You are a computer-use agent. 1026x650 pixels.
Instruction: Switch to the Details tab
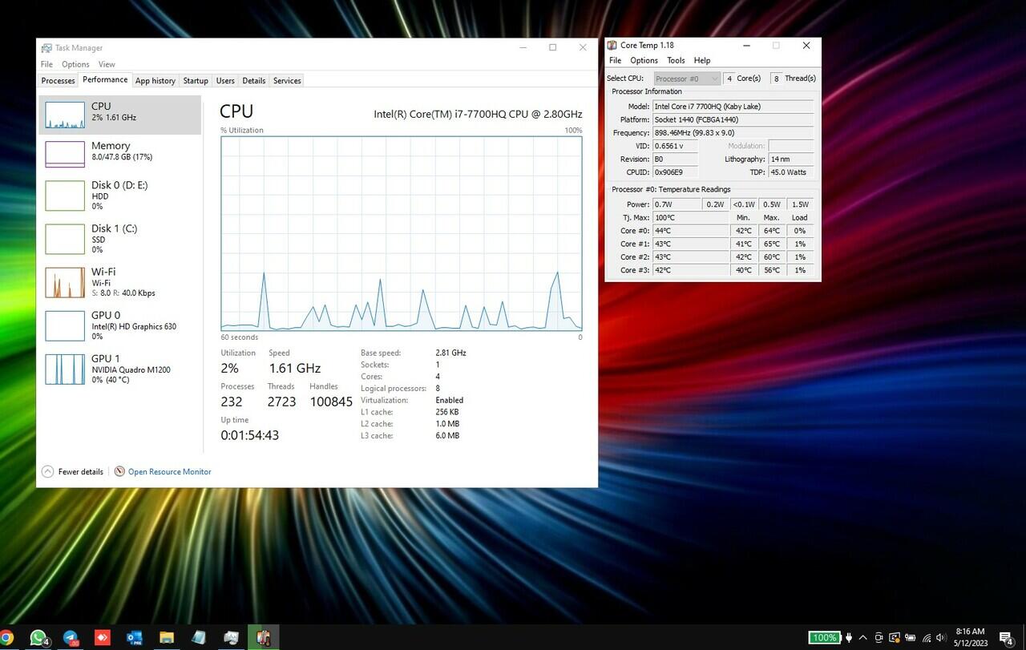click(x=253, y=81)
